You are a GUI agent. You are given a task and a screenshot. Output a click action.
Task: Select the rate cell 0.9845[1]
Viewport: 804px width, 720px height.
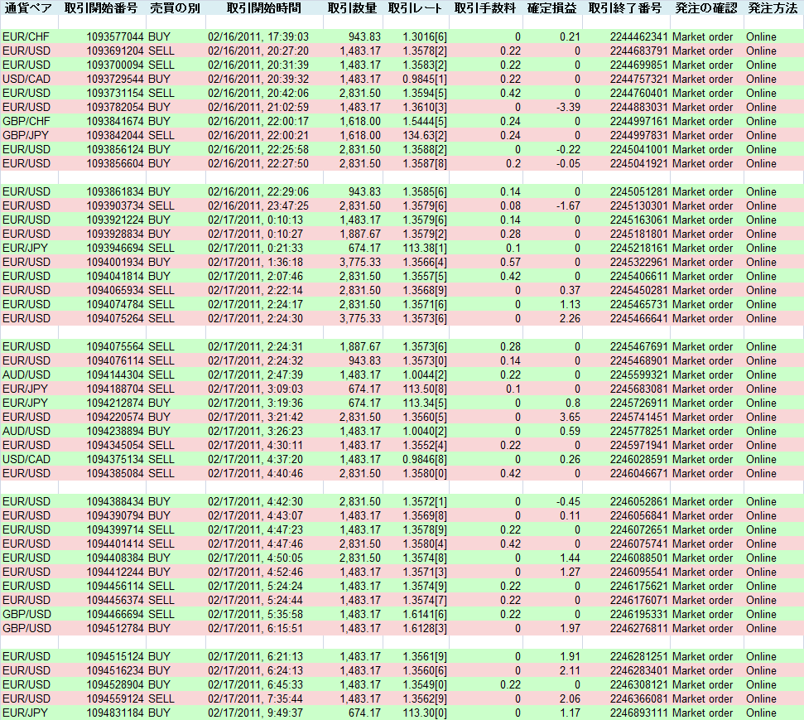[x=424, y=79]
